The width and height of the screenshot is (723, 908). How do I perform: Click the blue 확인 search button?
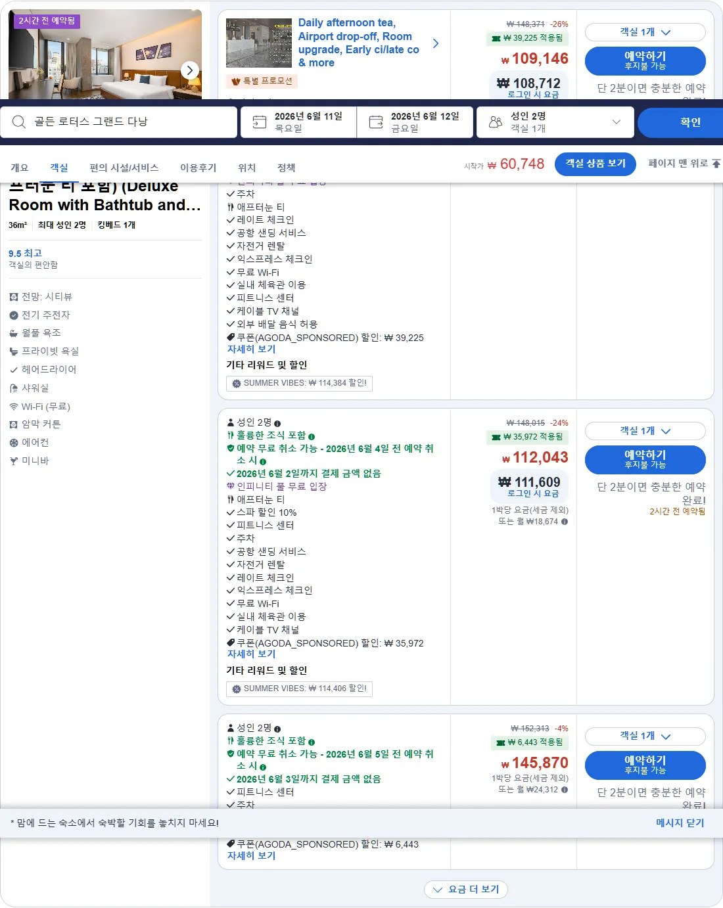680,122
